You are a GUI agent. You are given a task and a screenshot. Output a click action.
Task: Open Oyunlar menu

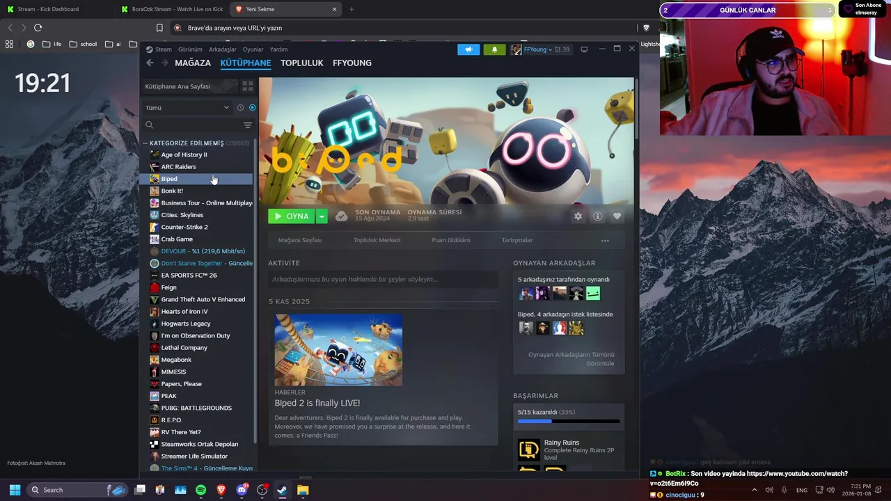pos(253,49)
